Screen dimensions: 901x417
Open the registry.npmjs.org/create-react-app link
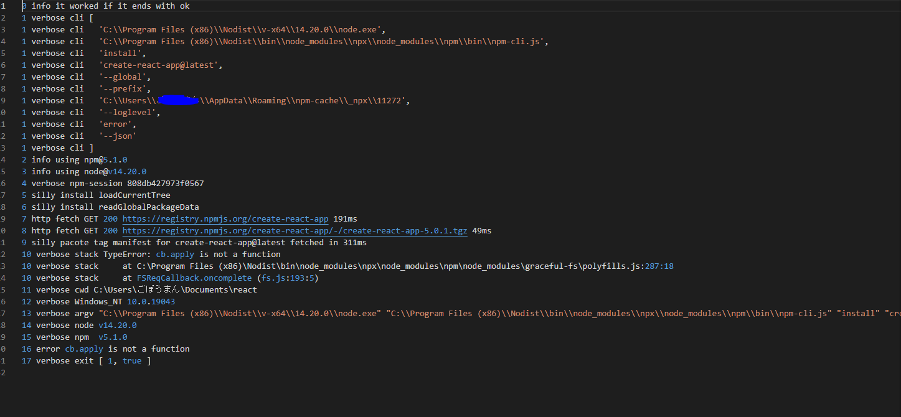click(225, 219)
